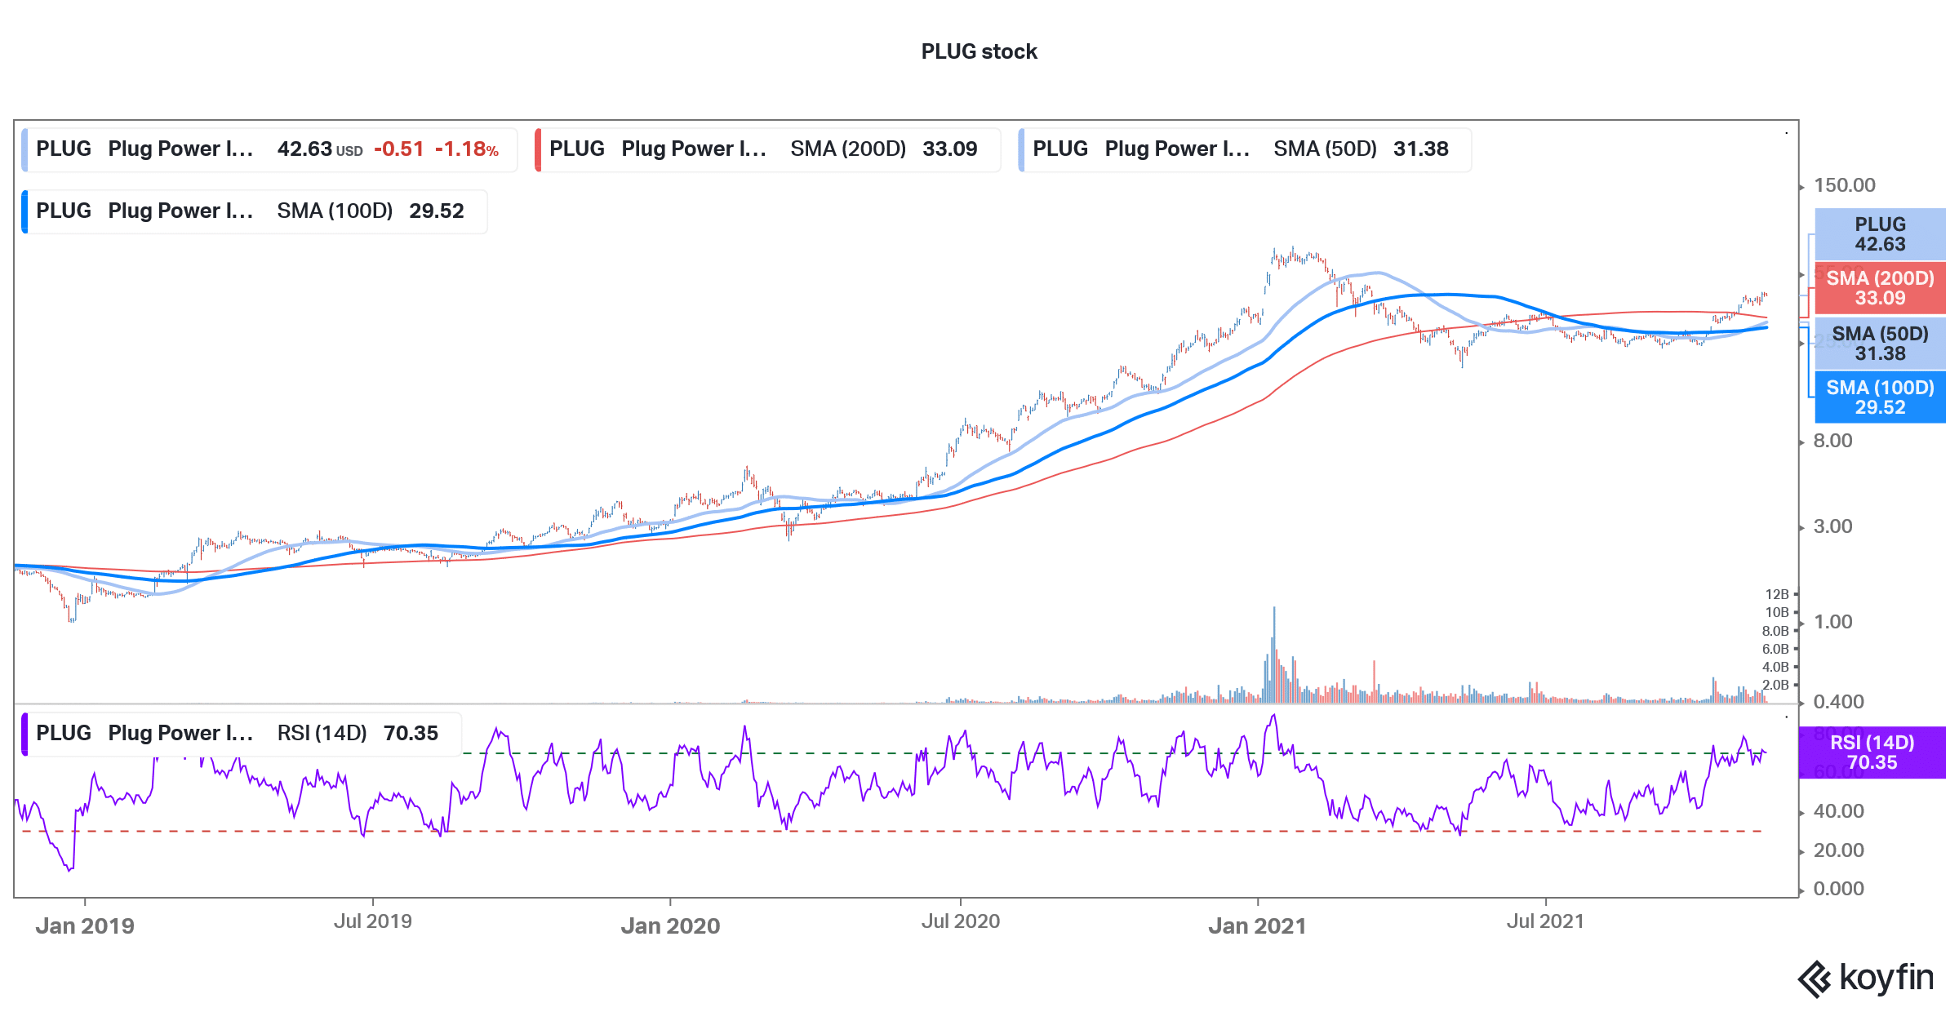This screenshot has height=1012, width=1959.
Task: Click the 6.0B volume axis label
Action: pos(1775,649)
